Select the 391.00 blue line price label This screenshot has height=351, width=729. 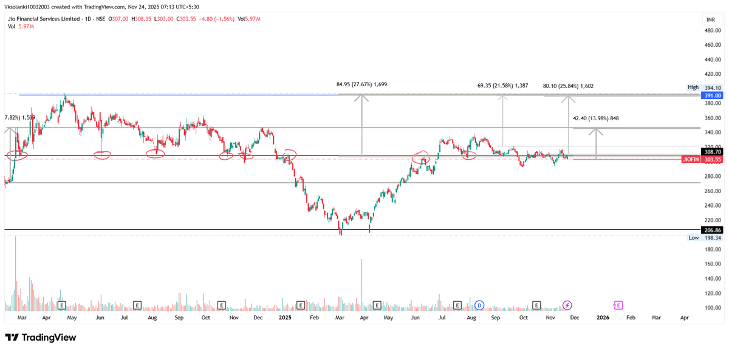point(713,95)
